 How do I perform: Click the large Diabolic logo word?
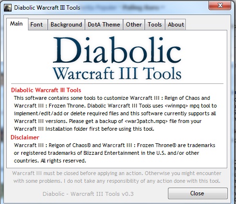pyautogui.click(x=117, y=50)
